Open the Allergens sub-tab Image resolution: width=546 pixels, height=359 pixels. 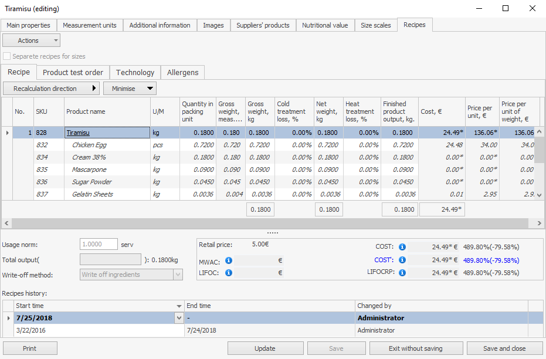[183, 72]
